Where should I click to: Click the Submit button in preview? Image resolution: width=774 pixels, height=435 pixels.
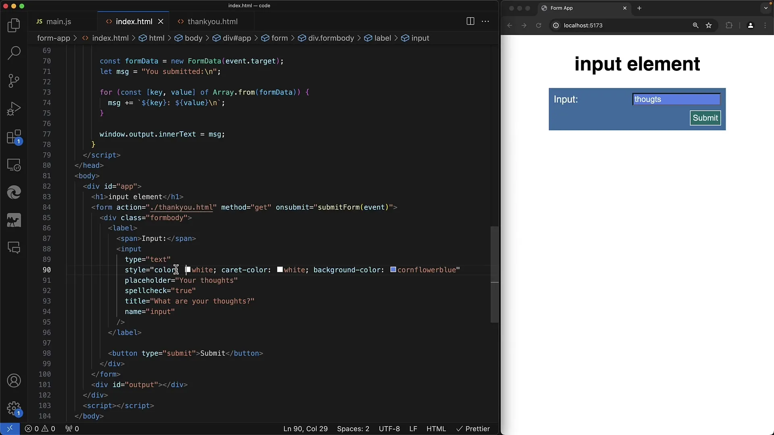click(x=705, y=117)
